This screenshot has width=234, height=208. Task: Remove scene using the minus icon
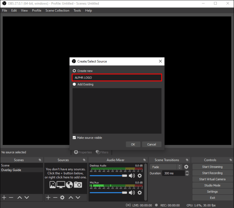[x=11, y=197]
